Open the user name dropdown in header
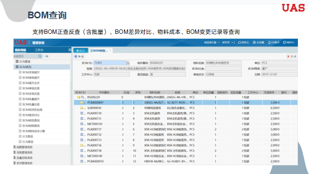The width and height of the screenshot is (309, 174). tap(227, 43)
